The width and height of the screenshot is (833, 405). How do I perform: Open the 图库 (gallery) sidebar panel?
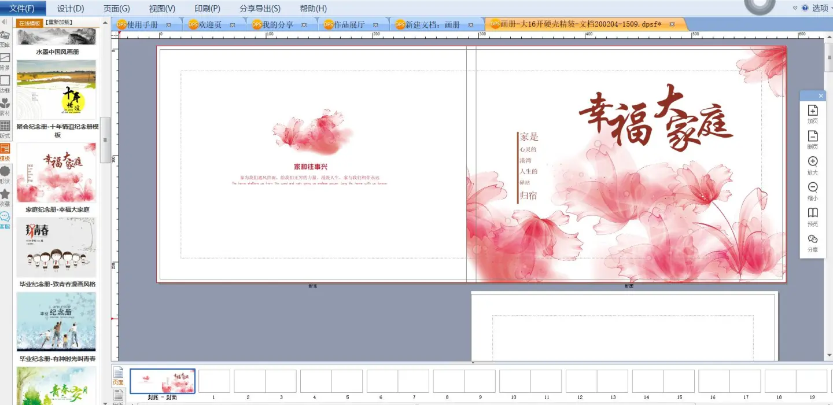[x=5, y=39]
